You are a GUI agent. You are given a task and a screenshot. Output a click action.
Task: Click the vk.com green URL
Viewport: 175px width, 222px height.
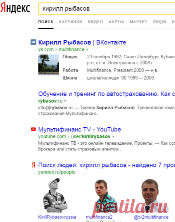pos(46,50)
